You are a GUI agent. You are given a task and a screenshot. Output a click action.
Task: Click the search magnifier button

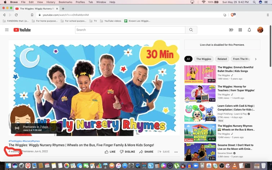click(x=191, y=30)
